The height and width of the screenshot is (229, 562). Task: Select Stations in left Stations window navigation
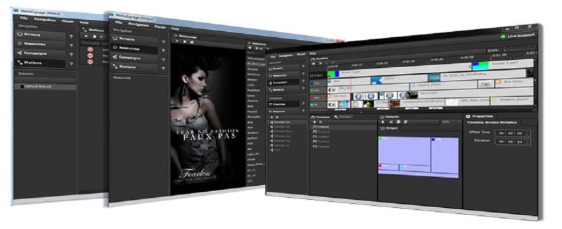pyautogui.click(x=40, y=63)
